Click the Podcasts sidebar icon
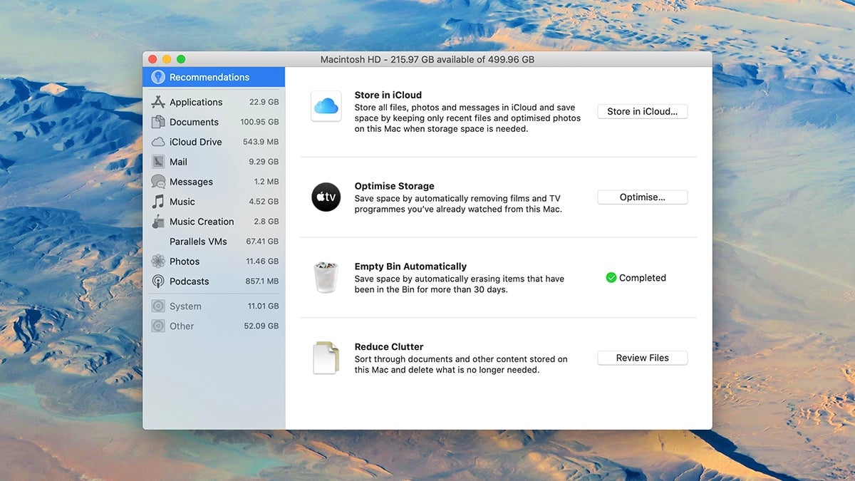 159,281
